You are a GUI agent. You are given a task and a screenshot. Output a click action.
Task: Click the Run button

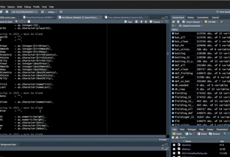128,22
